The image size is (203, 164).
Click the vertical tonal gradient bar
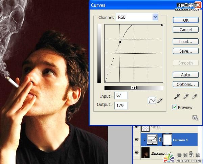[99, 53]
